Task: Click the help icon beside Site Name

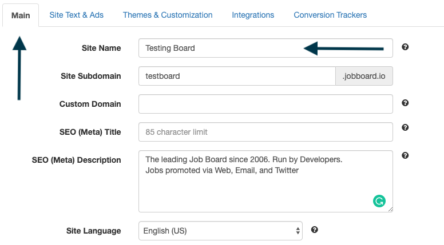Action: [x=405, y=47]
